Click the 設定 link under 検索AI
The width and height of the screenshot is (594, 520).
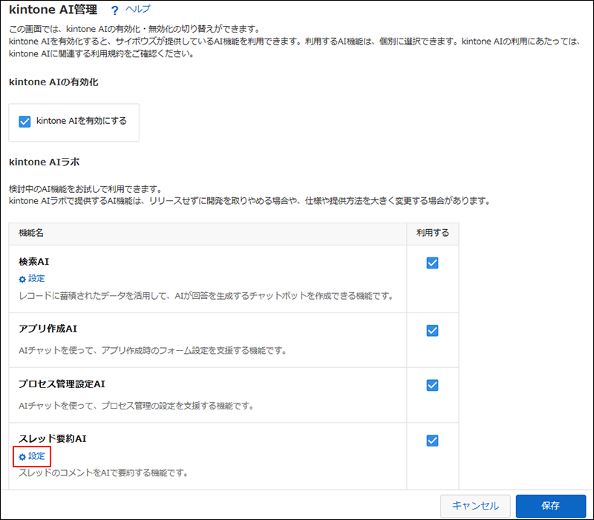pos(35,279)
